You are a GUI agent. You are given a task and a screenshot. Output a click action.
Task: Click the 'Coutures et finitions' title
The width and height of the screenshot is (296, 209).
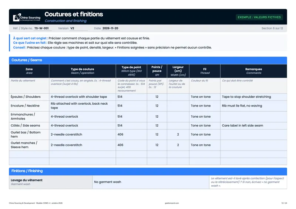pyautogui.click(x=74, y=14)
